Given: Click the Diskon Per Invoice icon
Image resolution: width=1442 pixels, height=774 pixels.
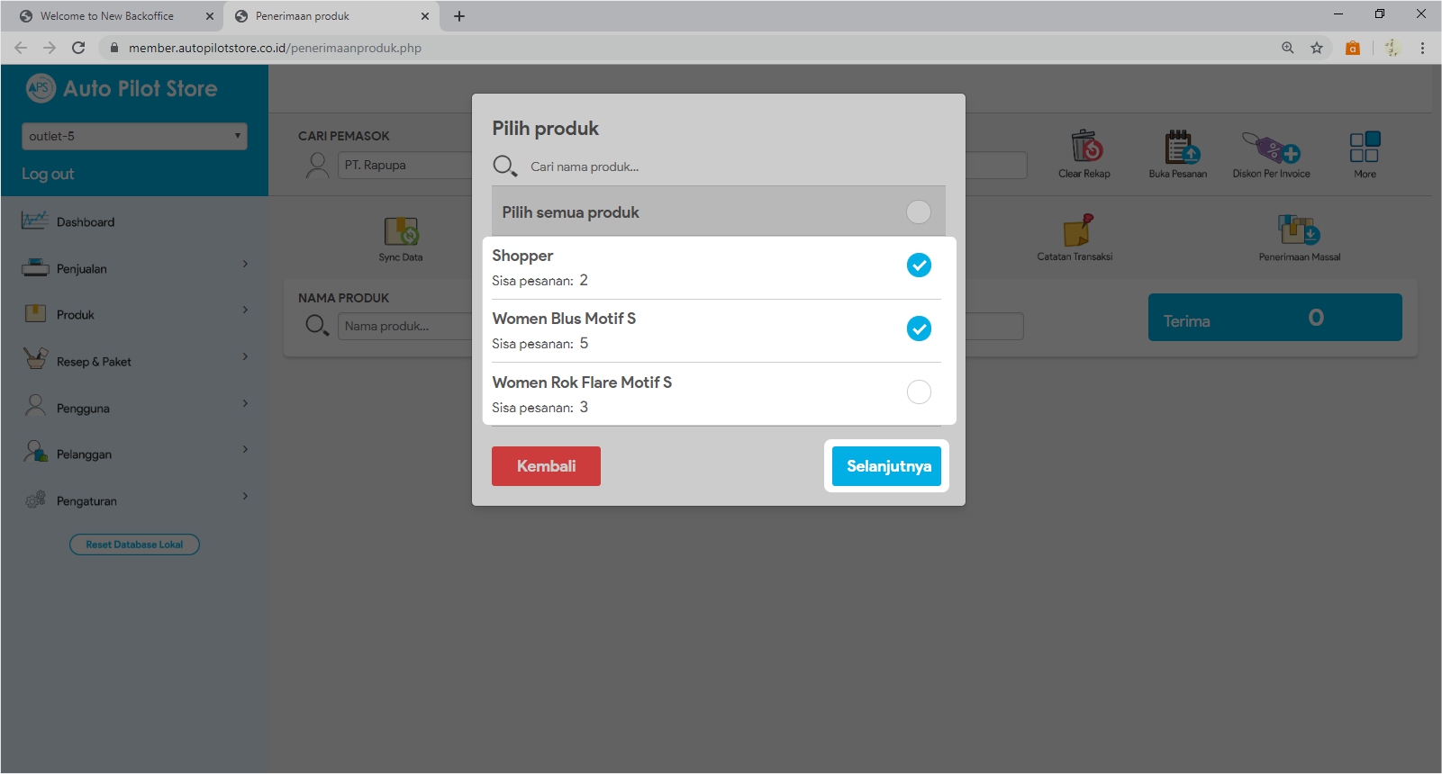Looking at the screenshot, I should click(x=1271, y=147).
